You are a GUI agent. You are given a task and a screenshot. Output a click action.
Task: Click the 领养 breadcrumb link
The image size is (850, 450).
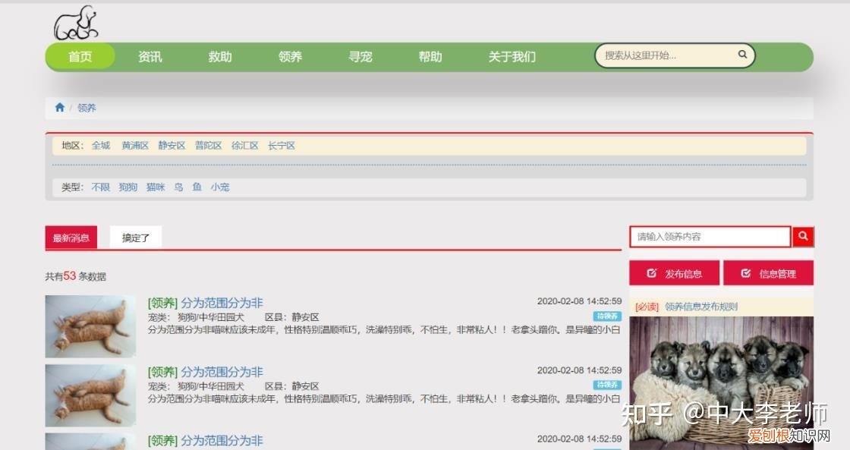(x=87, y=108)
